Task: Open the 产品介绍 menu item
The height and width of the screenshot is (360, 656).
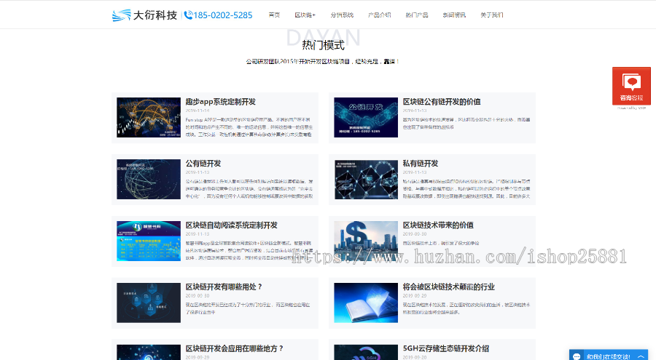Action: pos(380,15)
